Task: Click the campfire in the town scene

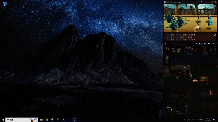Action: click(210, 94)
